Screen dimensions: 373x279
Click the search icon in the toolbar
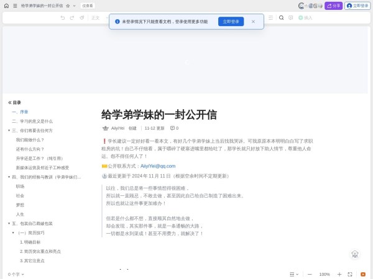[x=281, y=18]
